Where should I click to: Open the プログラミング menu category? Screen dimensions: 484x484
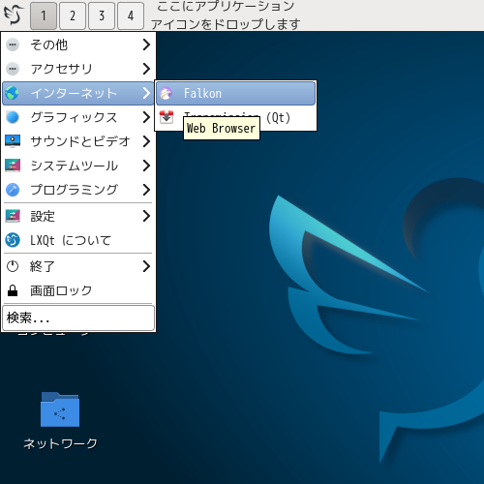point(78,190)
